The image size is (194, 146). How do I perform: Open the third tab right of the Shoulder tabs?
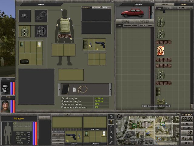click(106, 7)
